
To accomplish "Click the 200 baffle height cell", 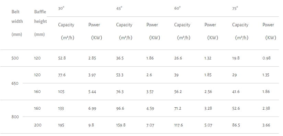I will pyautogui.click(x=38, y=125).
